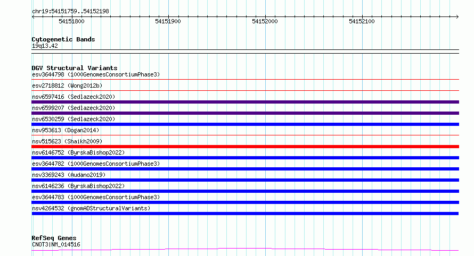Click the blue bar under nsv6146752
474x256 pixels.
click(245, 158)
